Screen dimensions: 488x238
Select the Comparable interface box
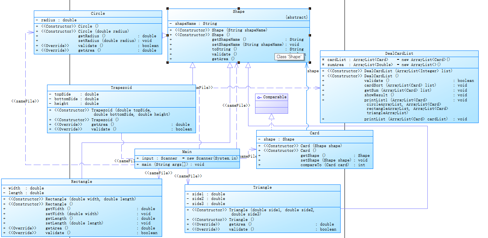pyautogui.click(x=271, y=103)
